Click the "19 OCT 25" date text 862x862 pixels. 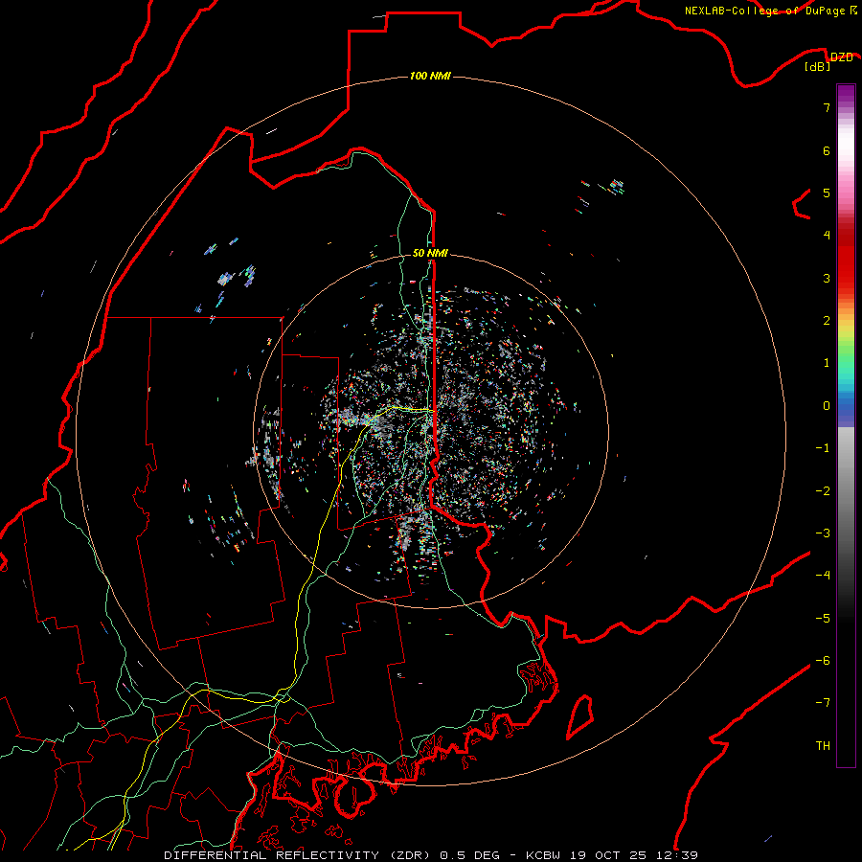point(607,855)
